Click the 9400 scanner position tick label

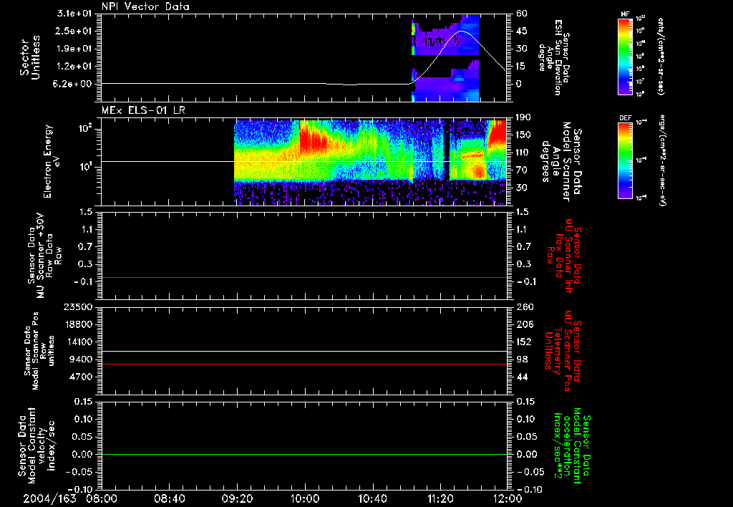[82, 359]
